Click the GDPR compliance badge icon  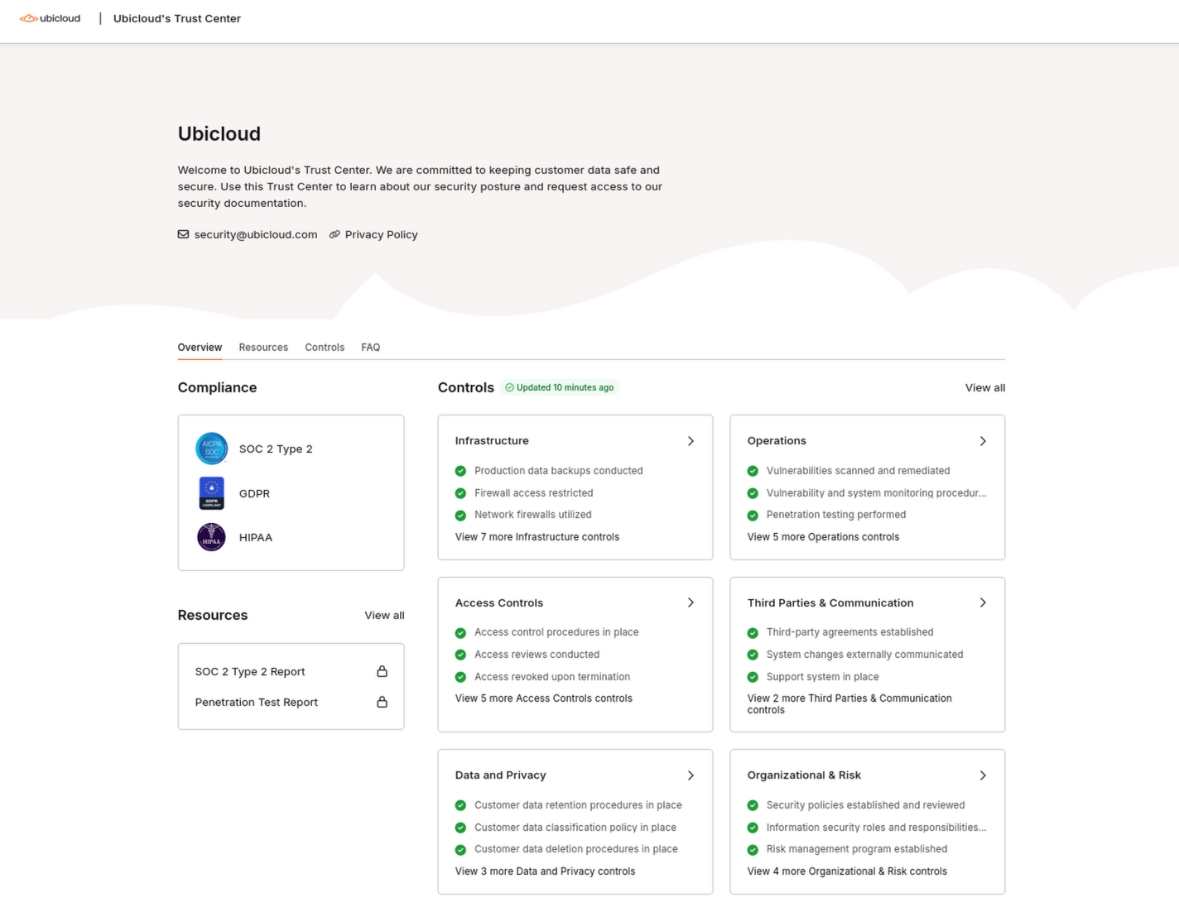tap(212, 493)
